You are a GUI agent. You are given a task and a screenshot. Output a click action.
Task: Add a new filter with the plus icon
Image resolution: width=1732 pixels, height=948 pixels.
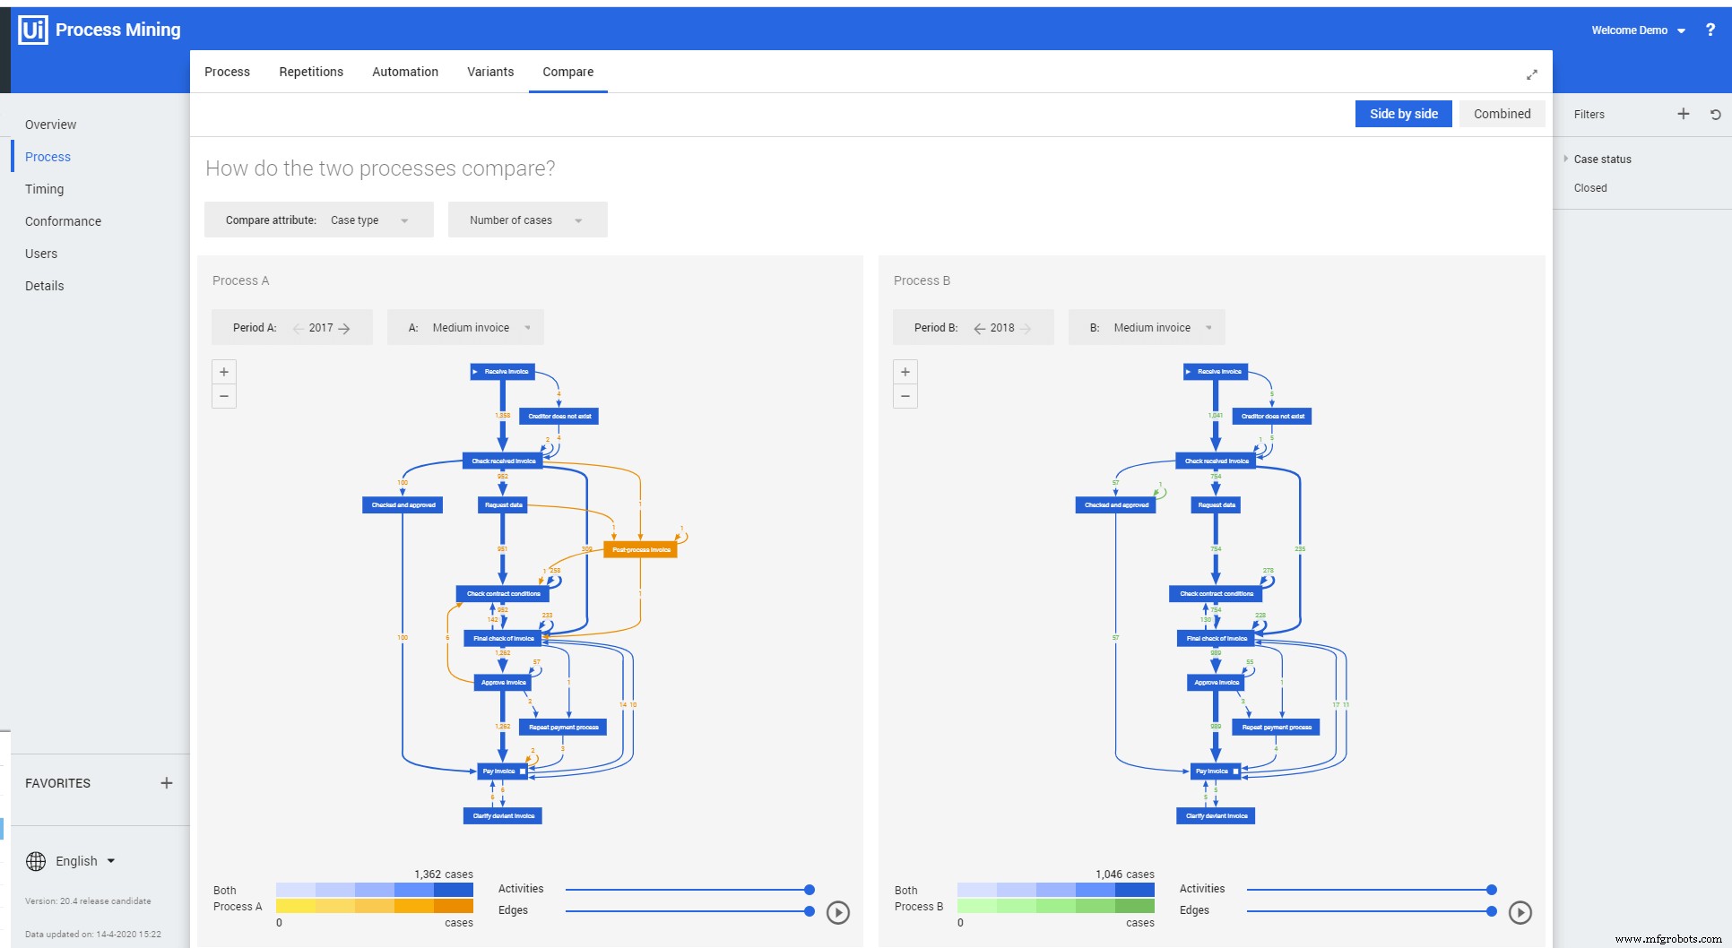1683,114
